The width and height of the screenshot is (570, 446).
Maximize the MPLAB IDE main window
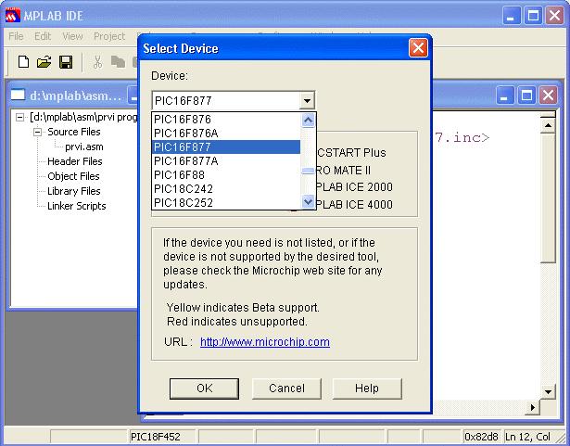[533, 16]
